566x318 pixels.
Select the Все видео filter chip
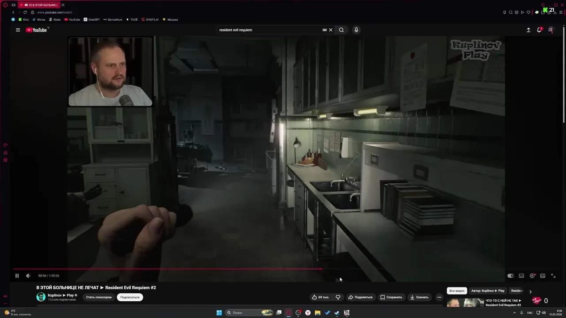457,291
